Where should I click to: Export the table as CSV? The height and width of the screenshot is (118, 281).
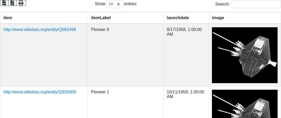[x=4, y=3]
